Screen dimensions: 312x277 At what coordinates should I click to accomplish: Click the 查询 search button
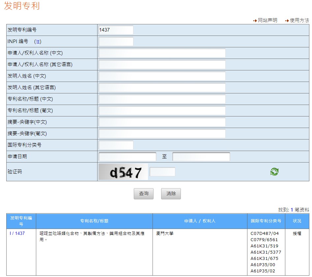point(143,193)
